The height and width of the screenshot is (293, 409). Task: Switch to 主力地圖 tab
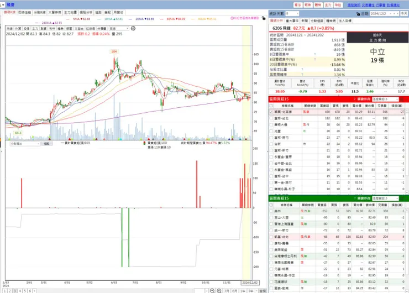pos(70,12)
